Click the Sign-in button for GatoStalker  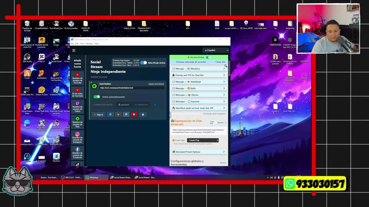(x=99, y=114)
